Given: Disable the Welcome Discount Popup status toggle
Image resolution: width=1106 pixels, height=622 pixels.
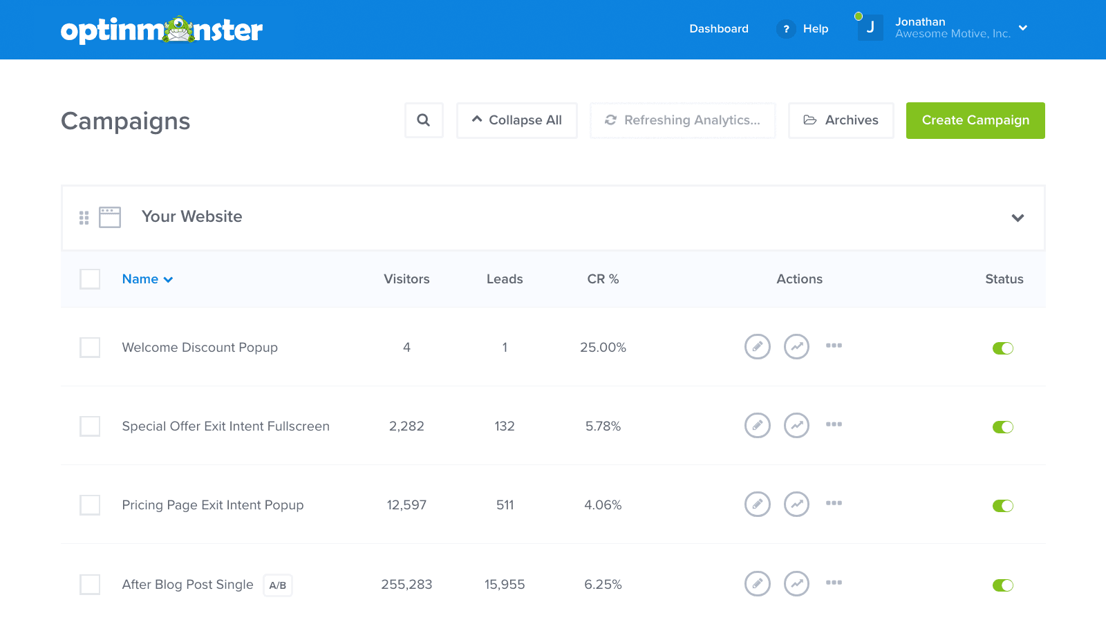Looking at the screenshot, I should (1003, 348).
